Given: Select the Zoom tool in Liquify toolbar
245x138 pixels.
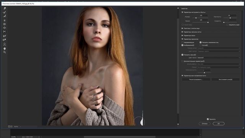Looking at the screenshot, I should (5, 52).
